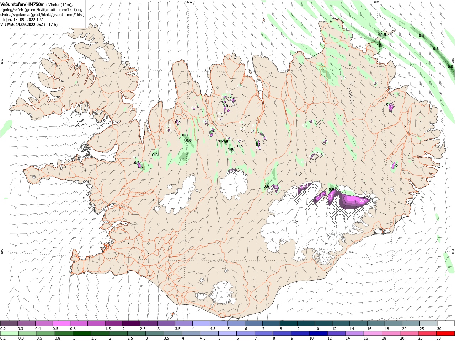Pick the darkest green 1 swatch, lower scale

(x=82, y=334)
